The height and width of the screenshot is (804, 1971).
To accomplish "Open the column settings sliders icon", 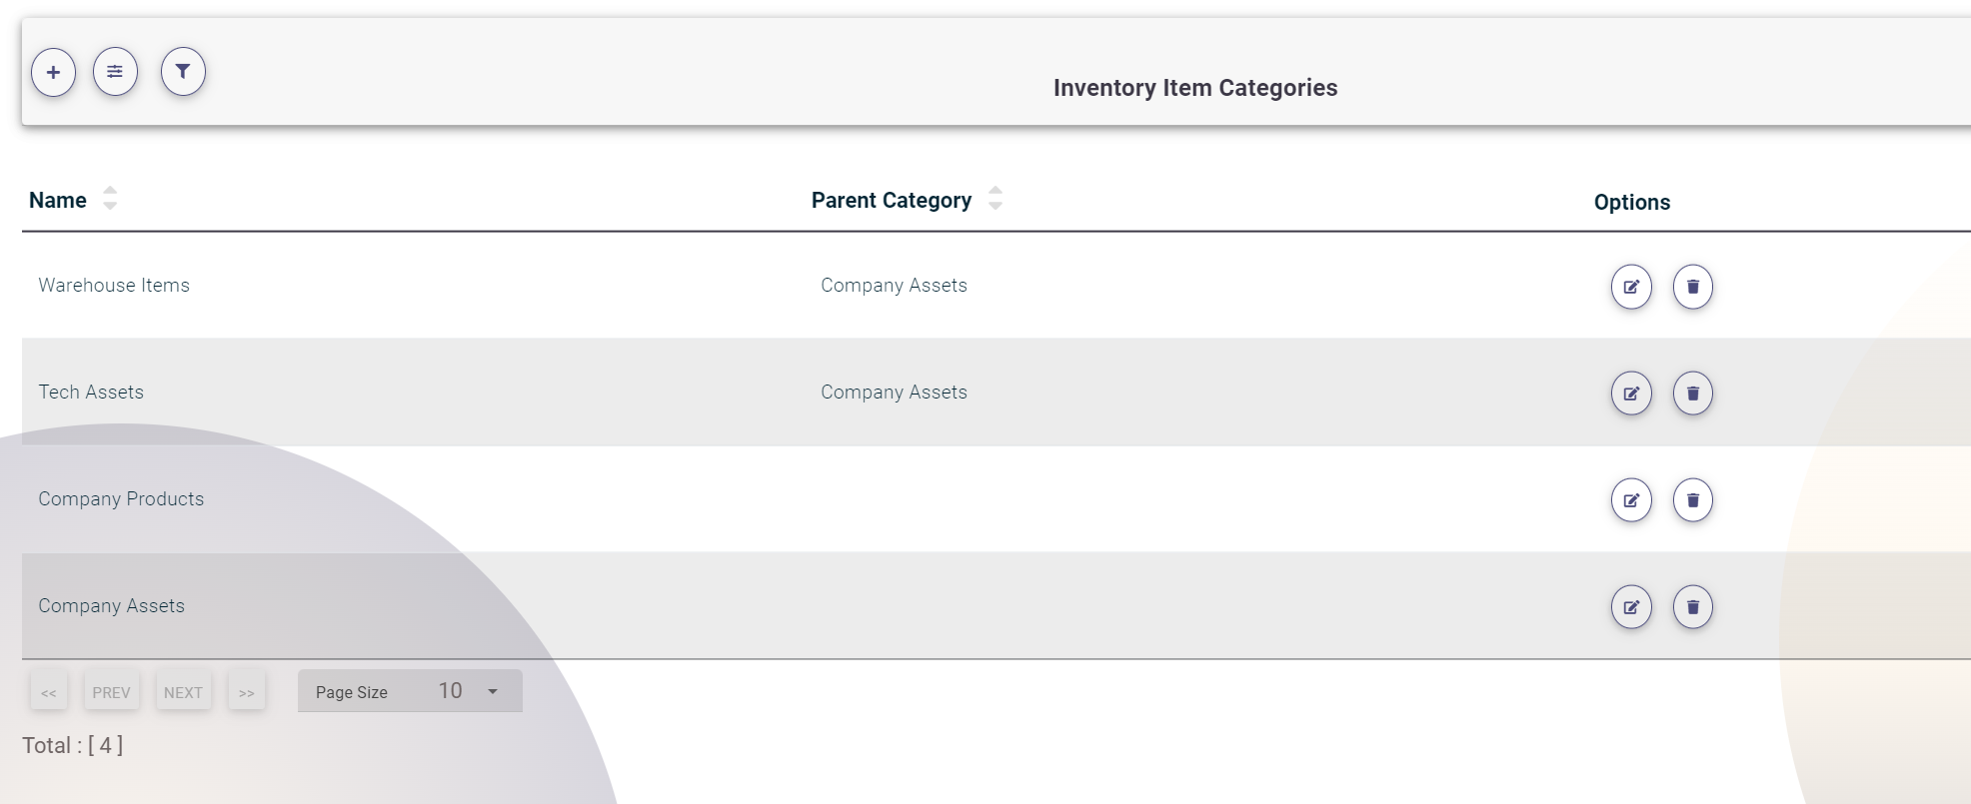I will pyautogui.click(x=115, y=72).
